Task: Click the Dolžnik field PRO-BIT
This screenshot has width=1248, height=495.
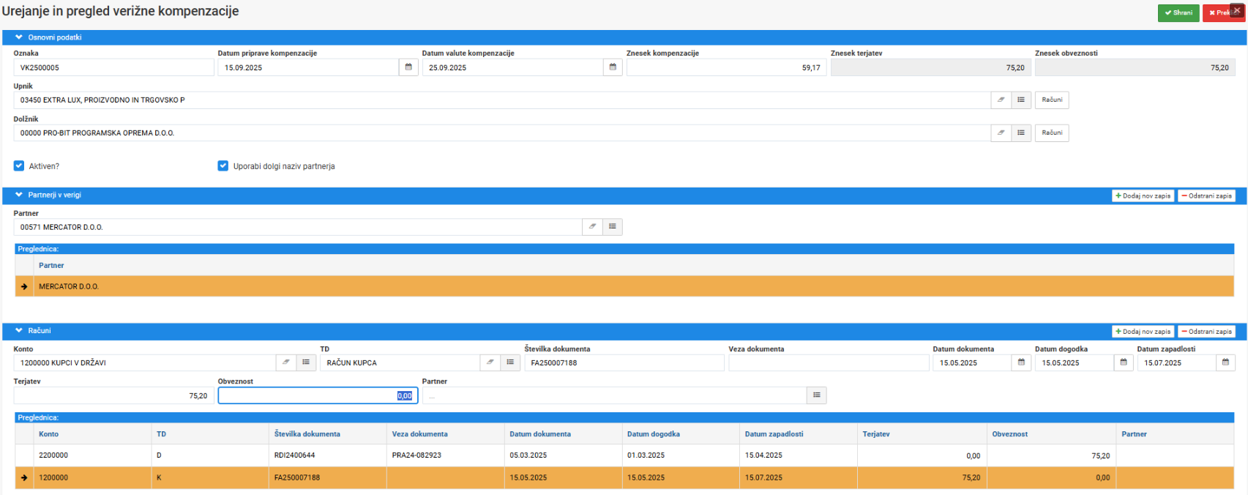Action: click(x=502, y=133)
